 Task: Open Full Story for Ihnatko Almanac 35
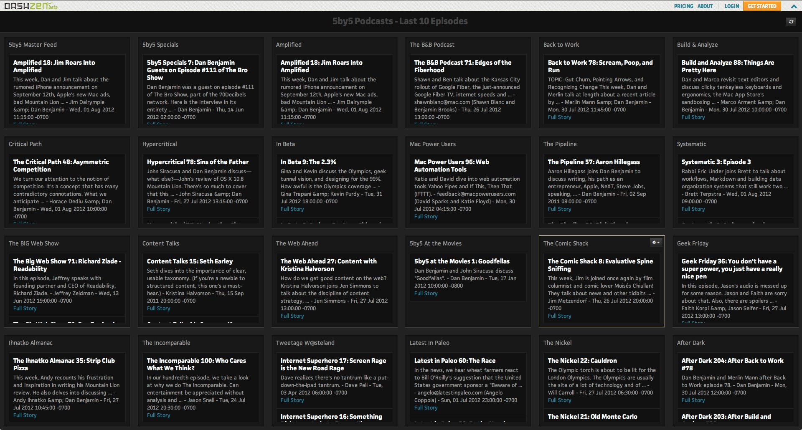pos(25,415)
